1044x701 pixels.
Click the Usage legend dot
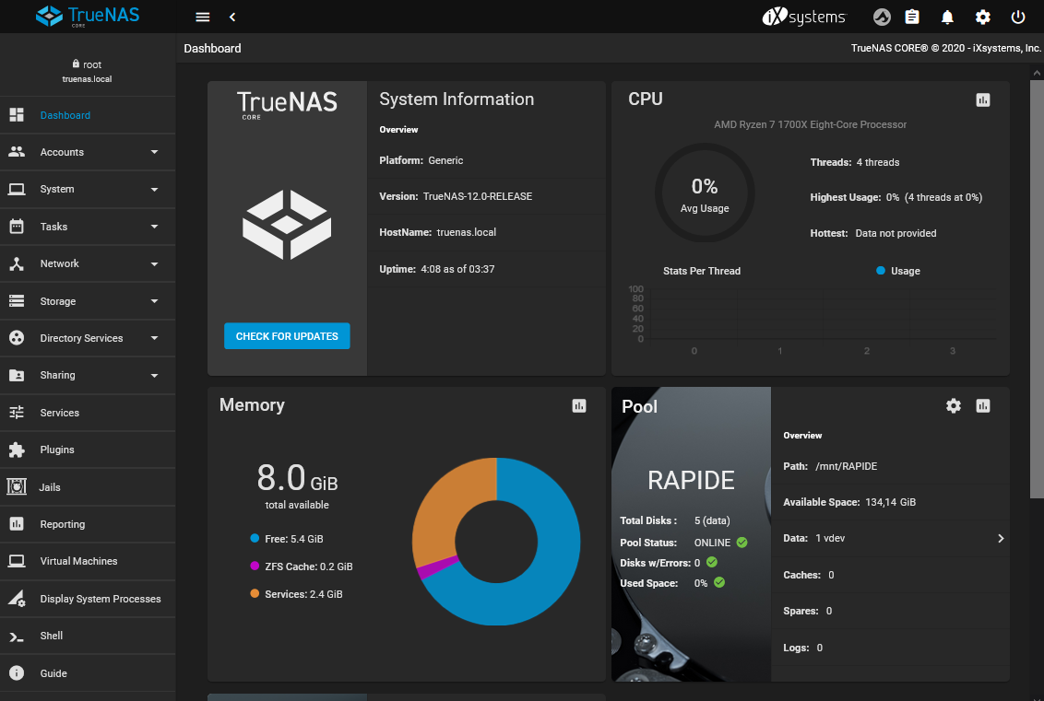point(880,271)
